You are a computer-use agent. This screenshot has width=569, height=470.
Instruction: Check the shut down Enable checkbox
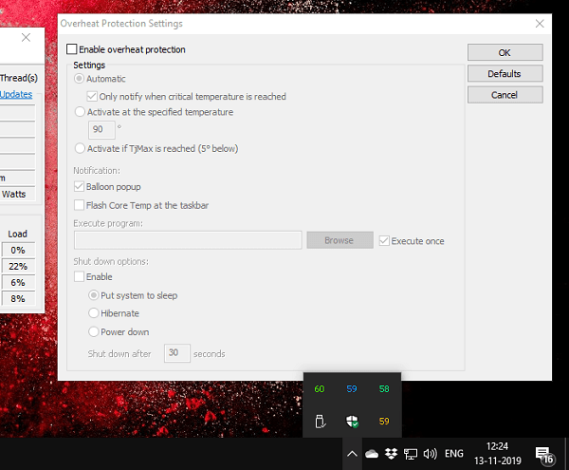[79, 276]
